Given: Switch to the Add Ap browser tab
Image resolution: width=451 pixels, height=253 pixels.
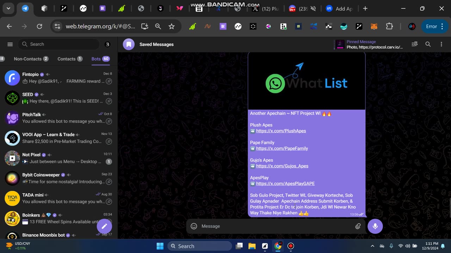Looking at the screenshot, I should (x=339, y=8).
